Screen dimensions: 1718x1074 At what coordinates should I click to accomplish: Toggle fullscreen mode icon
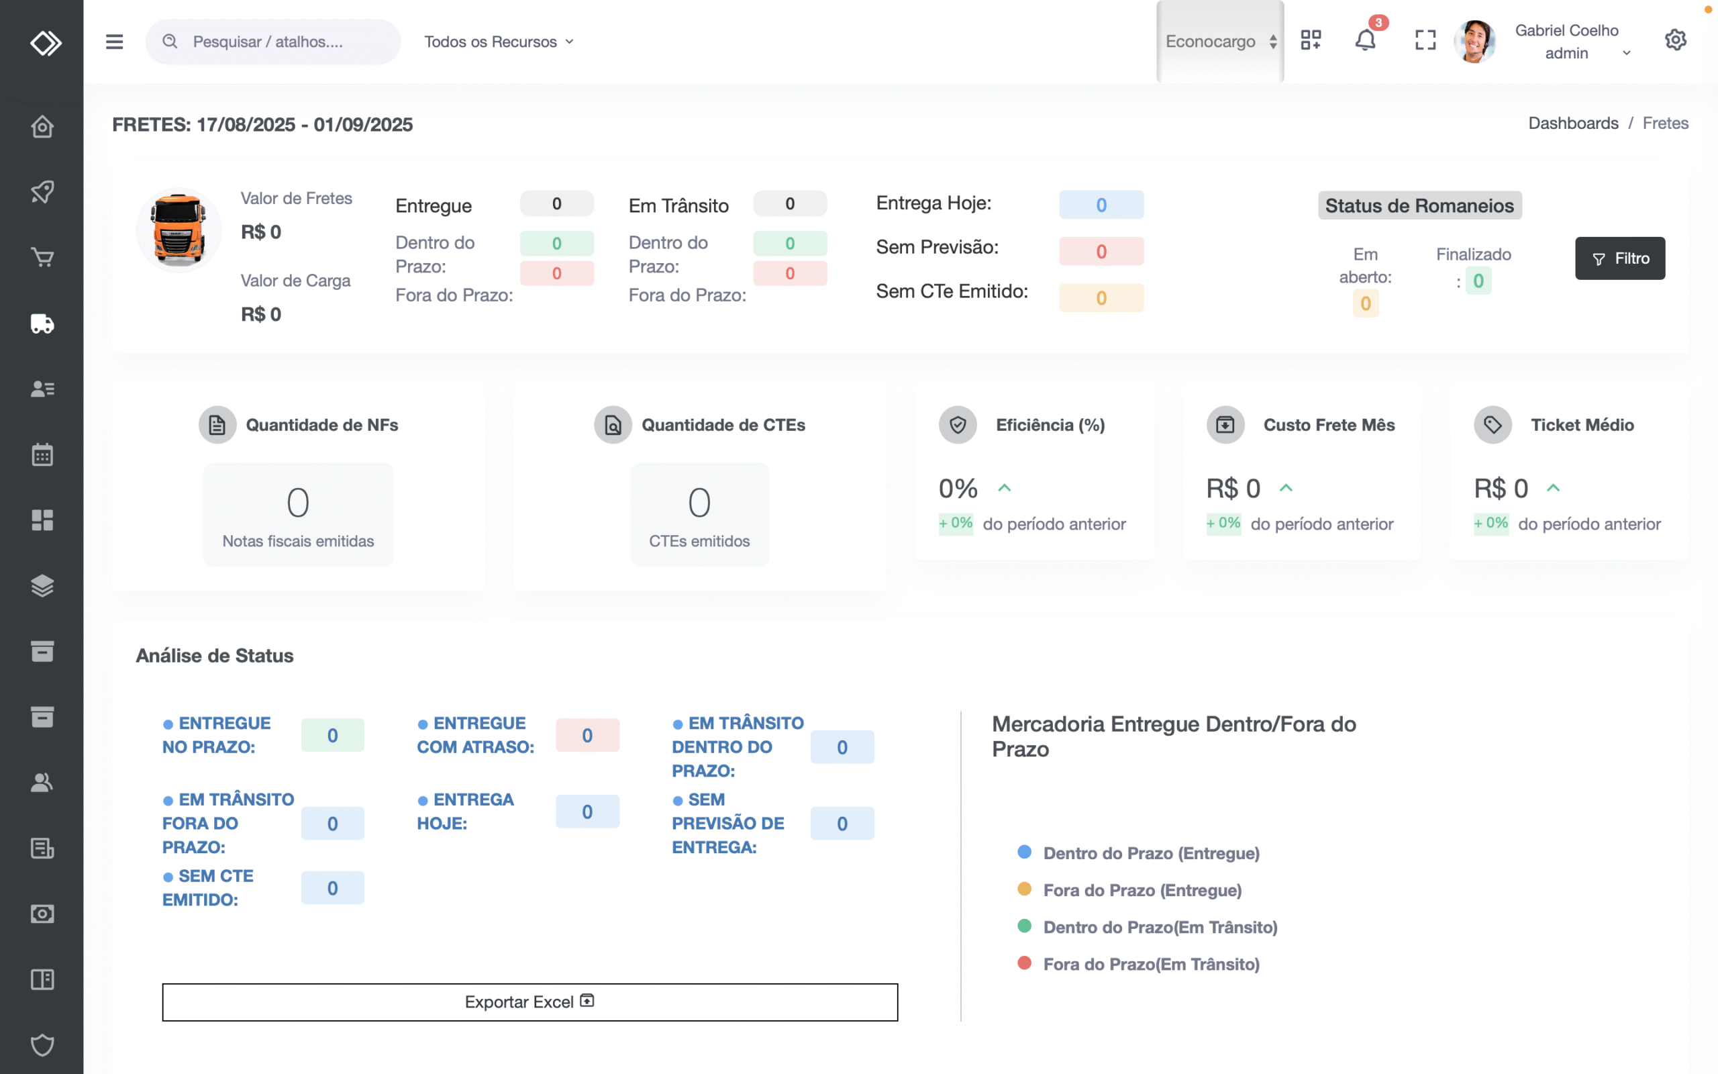pyautogui.click(x=1425, y=40)
